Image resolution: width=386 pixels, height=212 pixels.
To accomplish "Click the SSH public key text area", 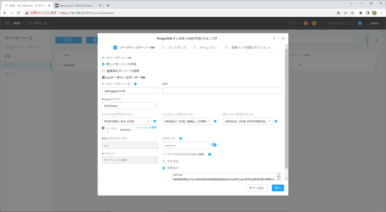I will [224, 176].
